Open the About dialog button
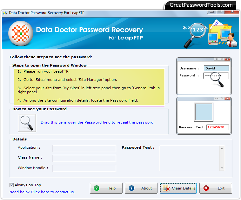 click(x=141, y=188)
